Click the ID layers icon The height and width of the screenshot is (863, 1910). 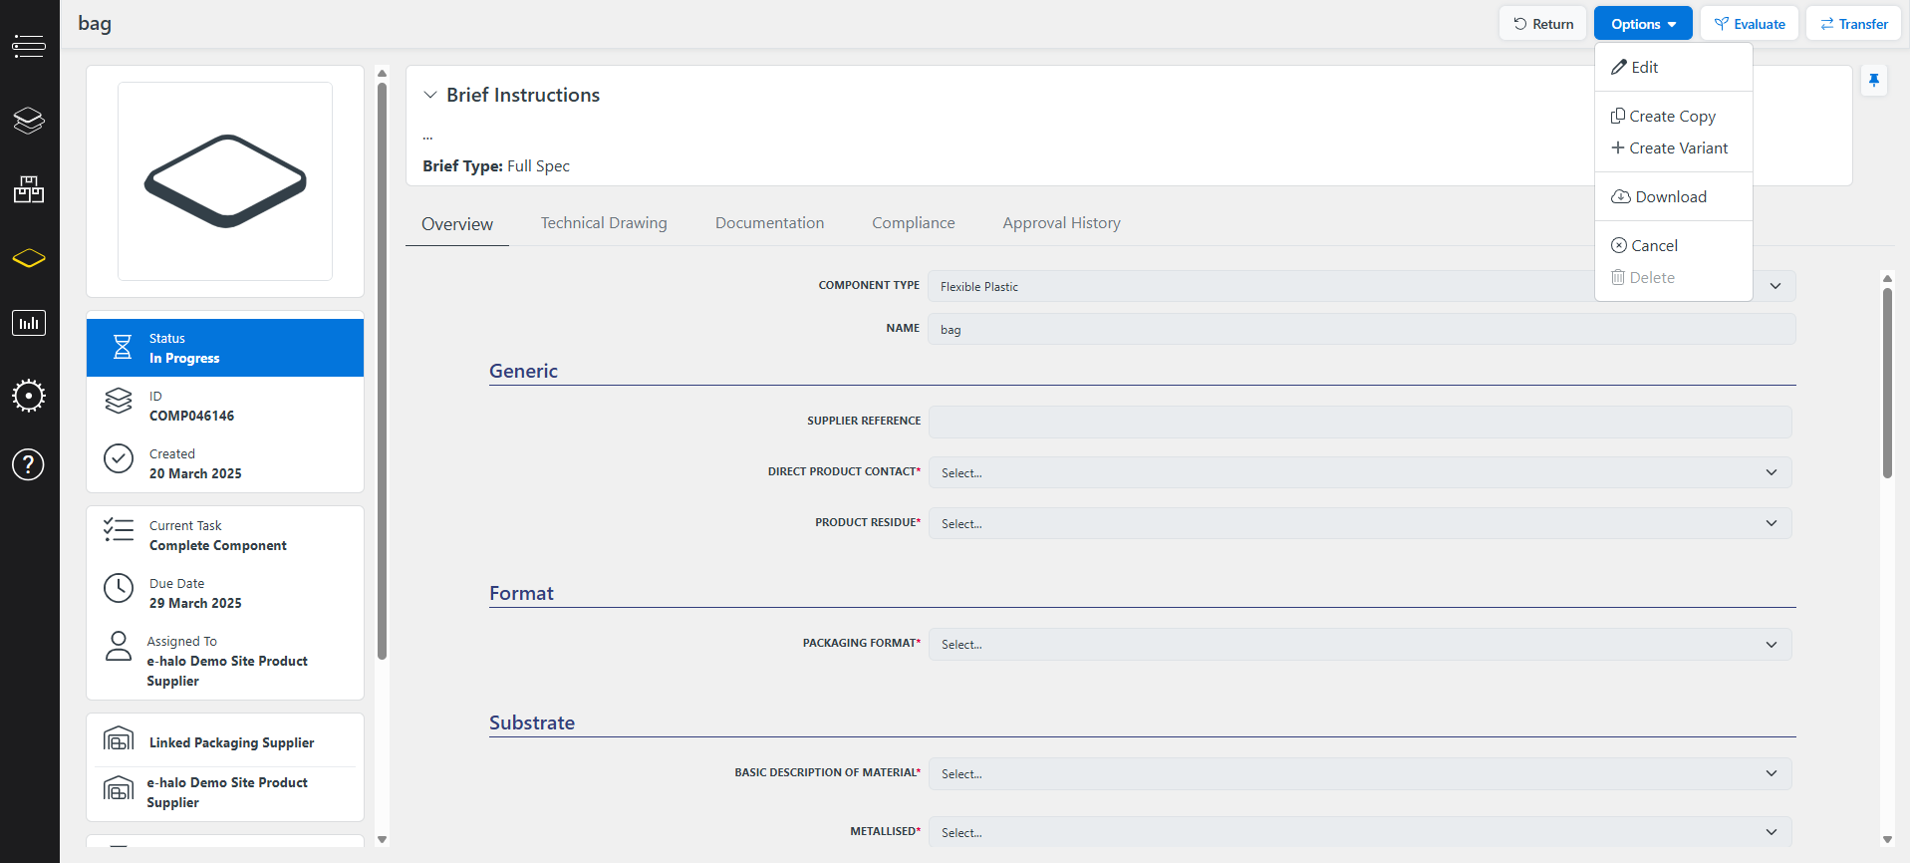(x=119, y=401)
